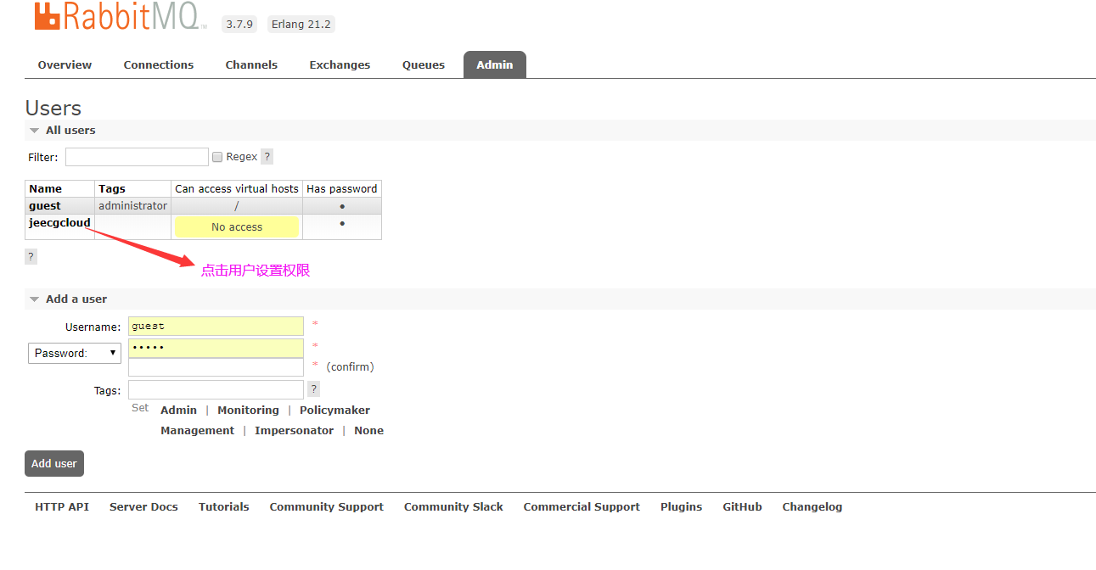This screenshot has height=570, width=1096.
Task: Click the 'administrator' tag cell
Action: click(x=133, y=206)
